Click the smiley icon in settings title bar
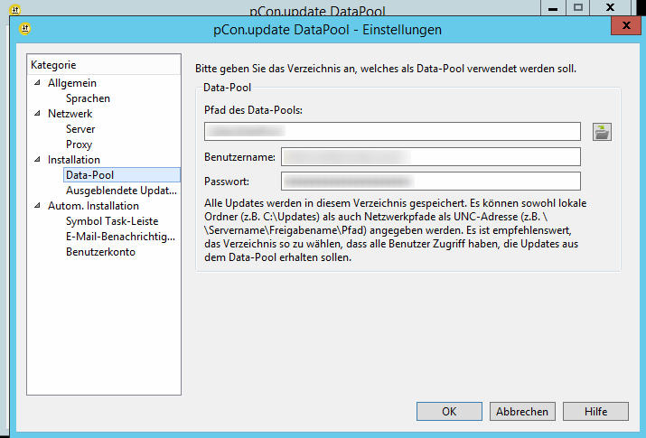The width and height of the screenshot is (646, 438). point(25,29)
